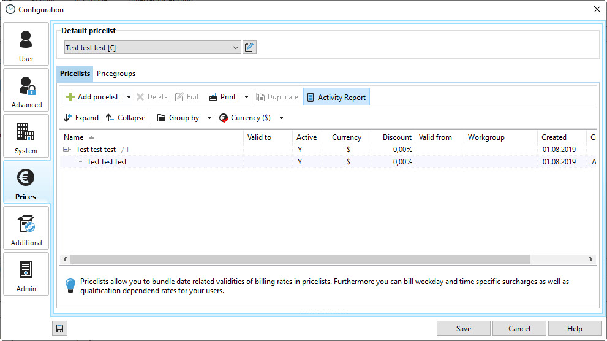Image resolution: width=607 pixels, height=341 pixels.
Task: Open the Admin section
Action: click(26, 274)
